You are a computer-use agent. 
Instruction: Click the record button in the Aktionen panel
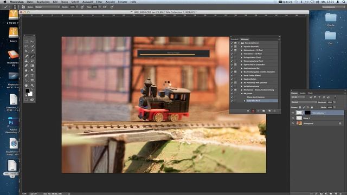point(253,110)
